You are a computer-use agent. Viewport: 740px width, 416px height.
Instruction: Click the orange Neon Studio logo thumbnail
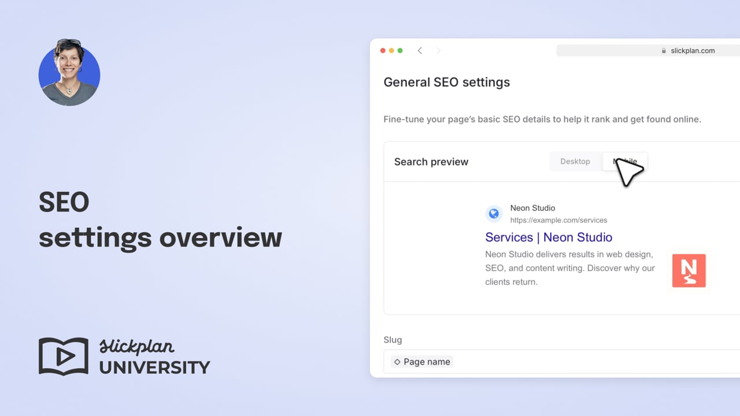click(x=689, y=270)
